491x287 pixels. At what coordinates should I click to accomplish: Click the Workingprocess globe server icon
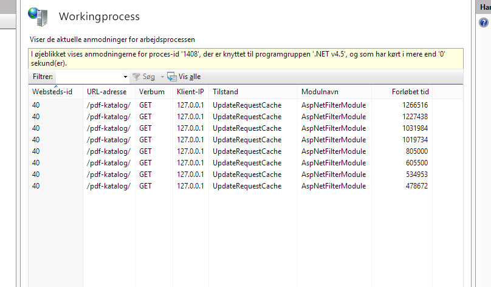click(x=38, y=16)
